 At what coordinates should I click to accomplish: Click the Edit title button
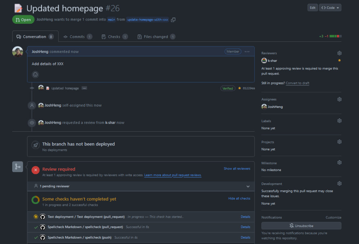click(x=313, y=8)
